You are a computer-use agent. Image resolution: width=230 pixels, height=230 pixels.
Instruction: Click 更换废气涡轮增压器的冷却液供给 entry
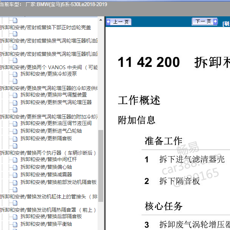pos(49,88)
